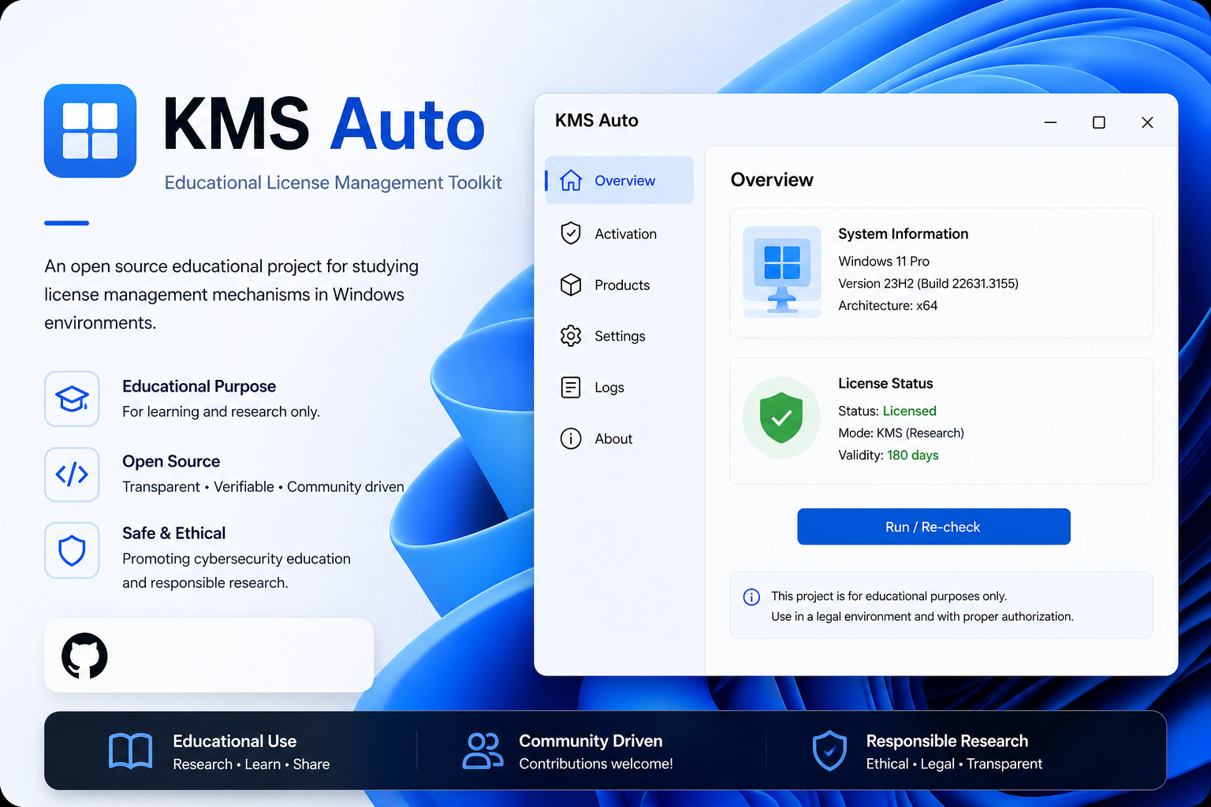The image size is (1211, 807).
Task: Click the "Windows 11 Pro" text
Action: [x=884, y=261]
